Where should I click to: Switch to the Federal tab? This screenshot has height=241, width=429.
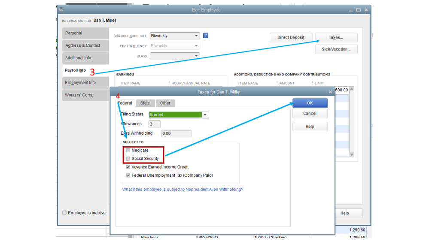[125, 103]
